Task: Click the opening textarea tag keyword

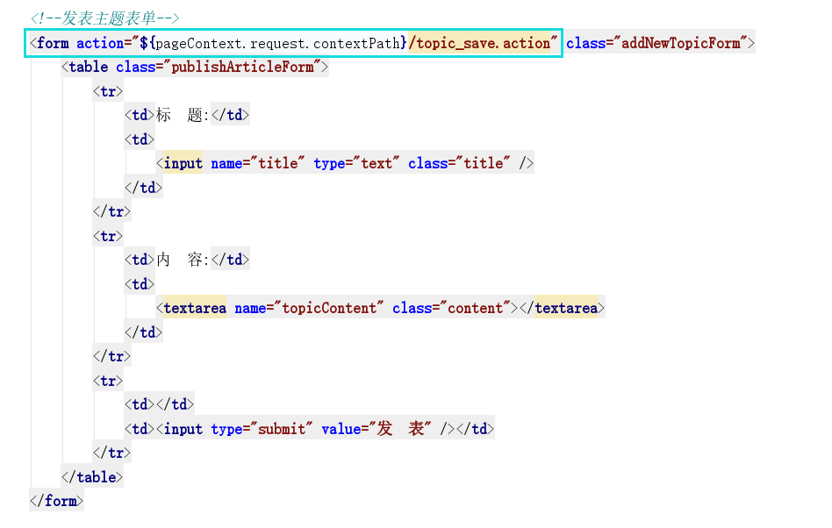Action: click(x=195, y=308)
